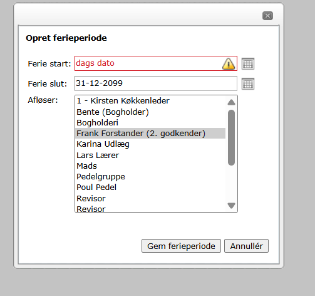Focus the Ferie slut date field
The width and height of the screenshot is (315, 296).
[x=156, y=83]
